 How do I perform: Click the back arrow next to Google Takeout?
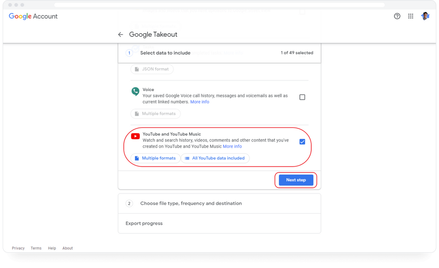coord(120,34)
